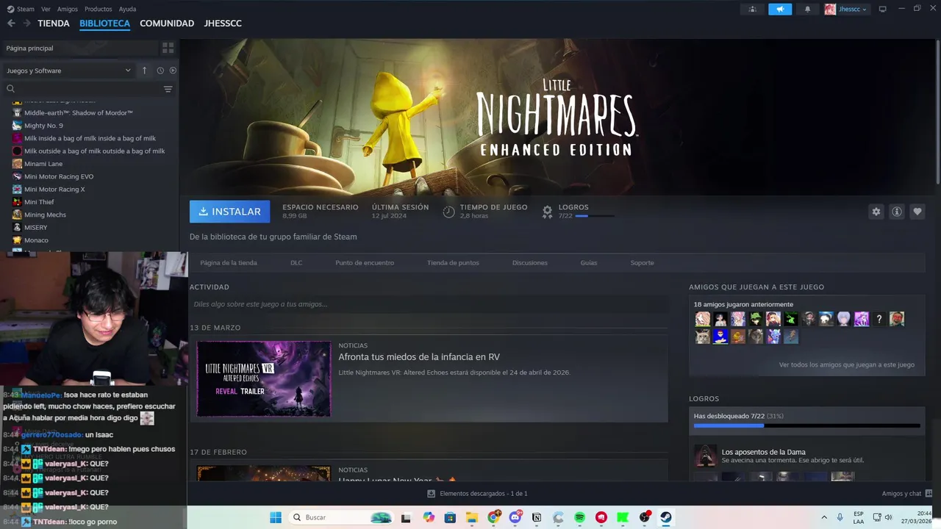Open Punto de encuentro tab
Viewport: 941px width, 529px height.
365,262
